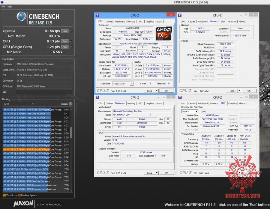Close the CPU tab CPU-Z window
This screenshot has height=209, width=270.
tap(171, 15)
